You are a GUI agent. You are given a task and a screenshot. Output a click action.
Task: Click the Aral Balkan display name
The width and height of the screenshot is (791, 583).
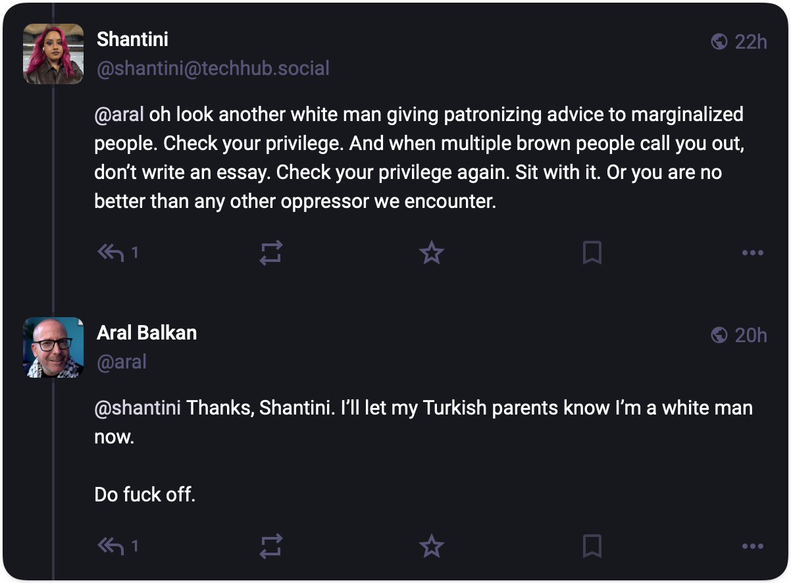[147, 333]
